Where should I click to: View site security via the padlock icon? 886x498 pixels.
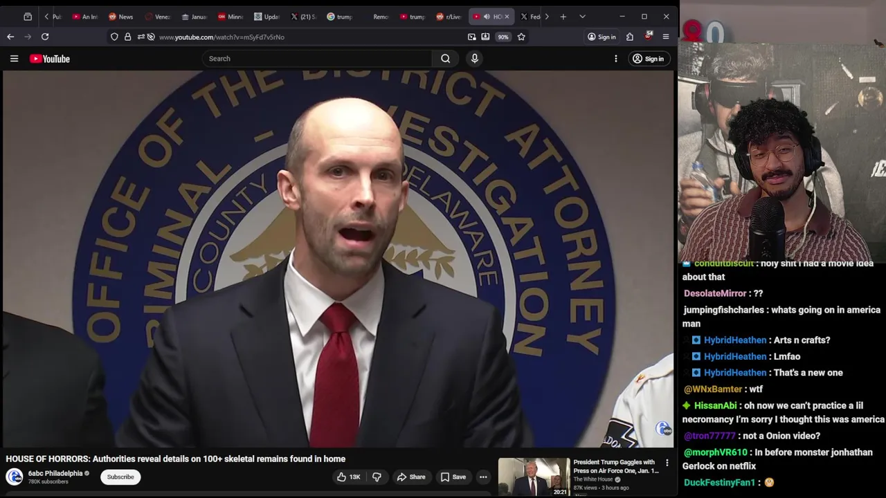127,37
